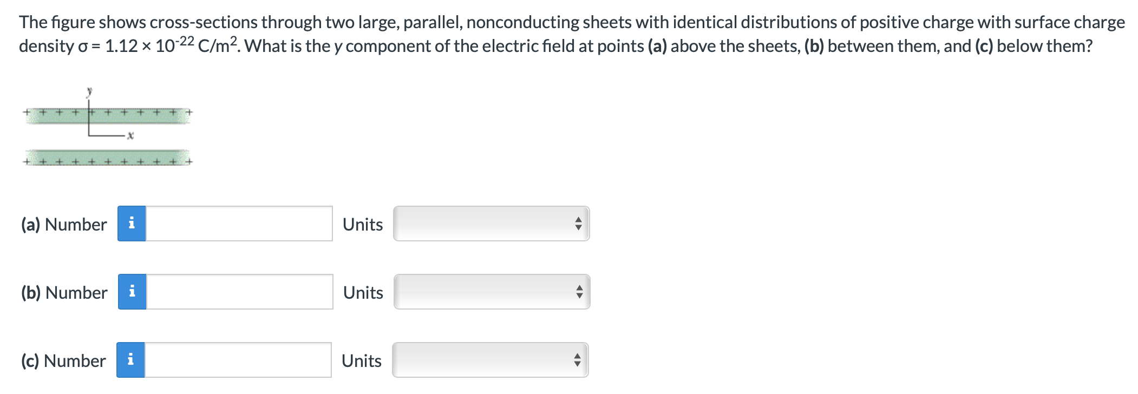Click the Number input field for part (b)

pyautogui.click(x=238, y=292)
